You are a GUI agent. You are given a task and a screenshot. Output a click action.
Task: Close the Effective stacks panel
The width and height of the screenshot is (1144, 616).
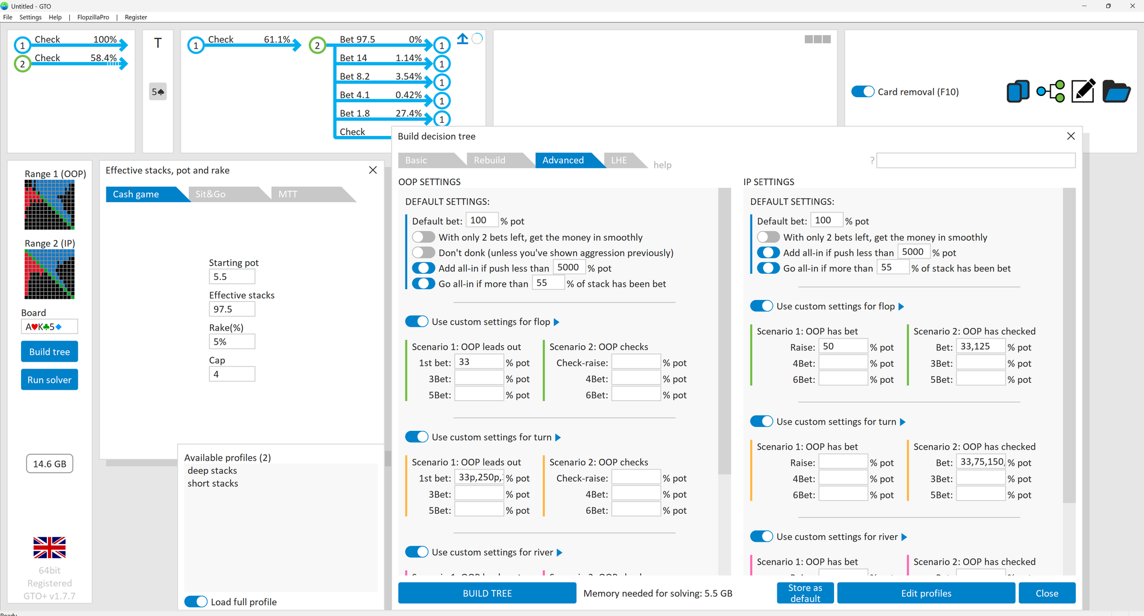pos(373,170)
